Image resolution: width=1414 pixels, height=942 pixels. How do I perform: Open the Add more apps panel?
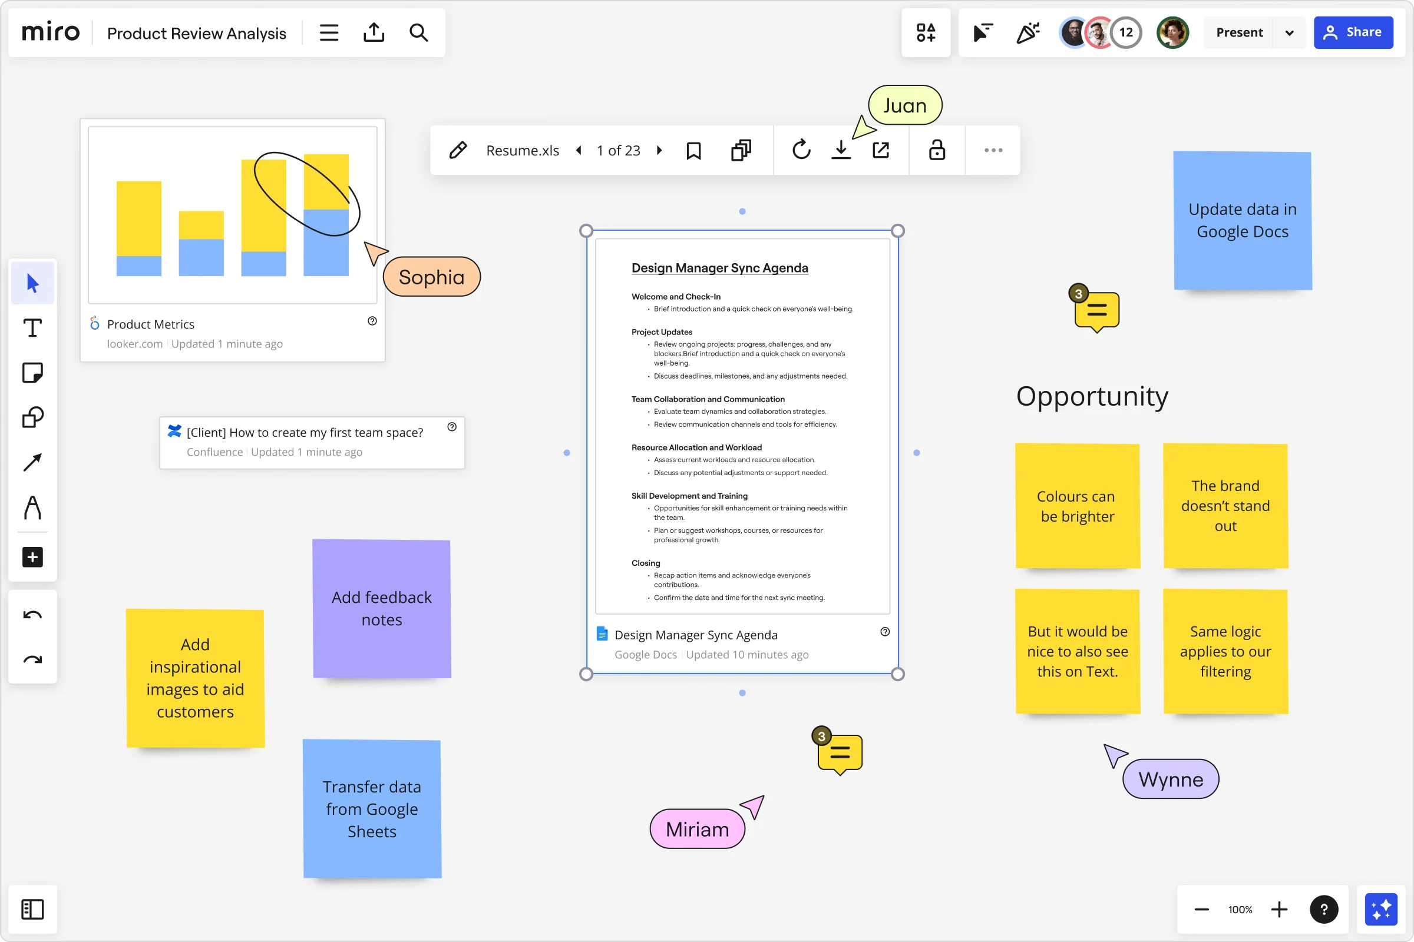coord(32,557)
